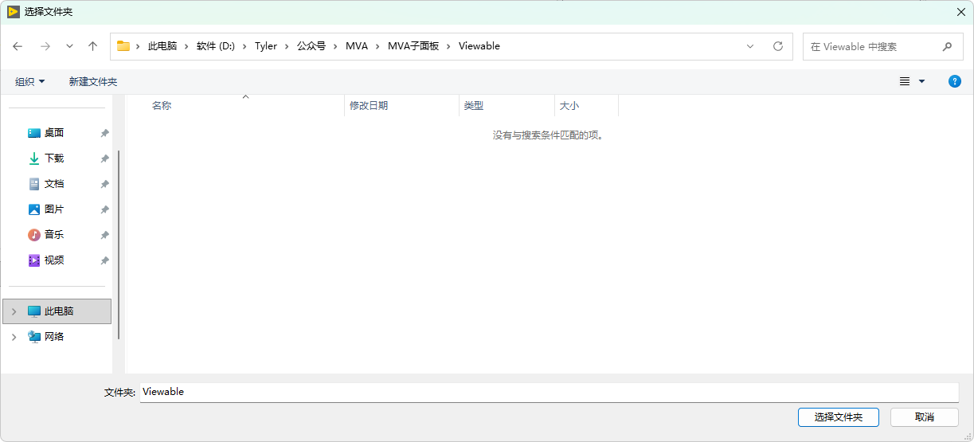The width and height of the screenshot is (974, 442).
Task: Click the pin icon beside 下载
Action: click(104, 159)
